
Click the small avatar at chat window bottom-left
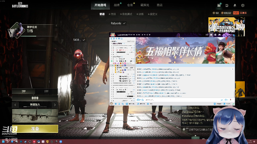pos(111,104)
